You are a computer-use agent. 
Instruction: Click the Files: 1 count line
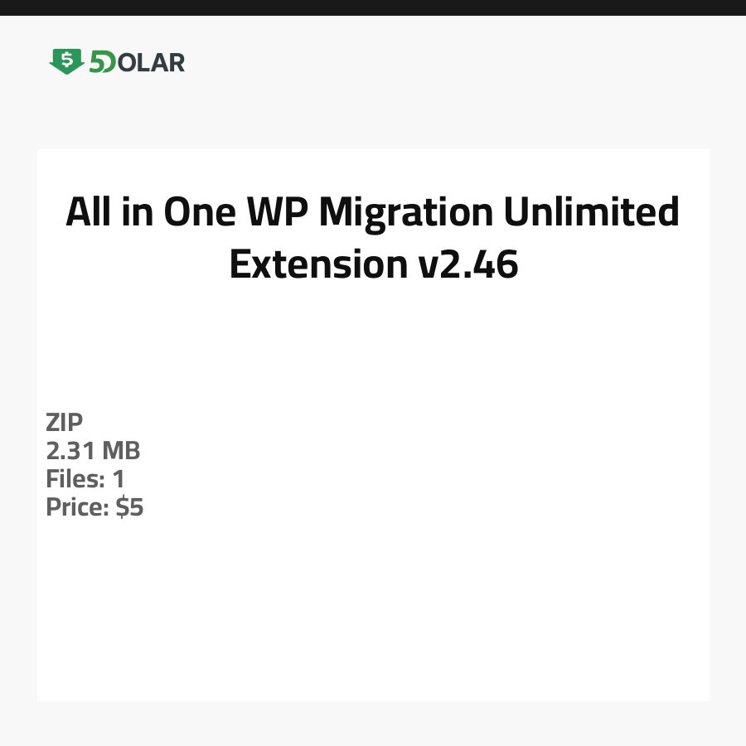coord(85,479)
